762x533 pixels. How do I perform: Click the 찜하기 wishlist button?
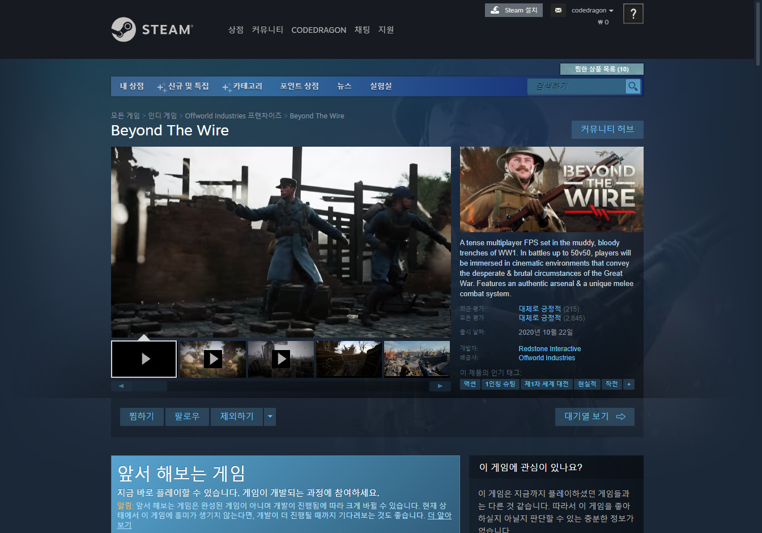click(x=142, y=417)
